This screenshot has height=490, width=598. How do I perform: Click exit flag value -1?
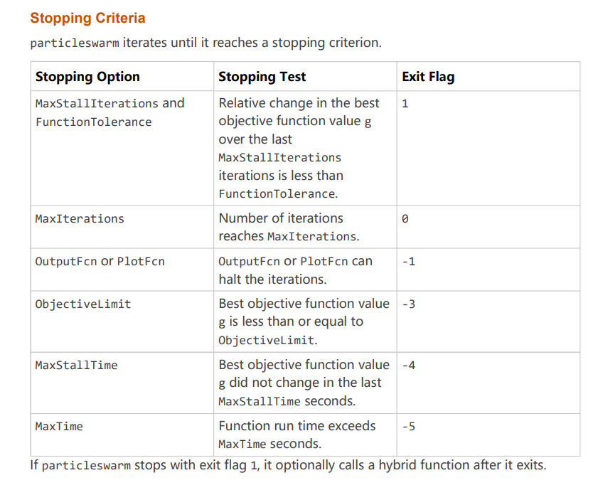(x=408, y=262)
